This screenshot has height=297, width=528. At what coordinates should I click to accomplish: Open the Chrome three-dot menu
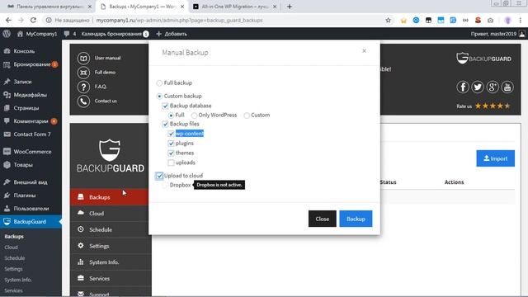(521, 20)
